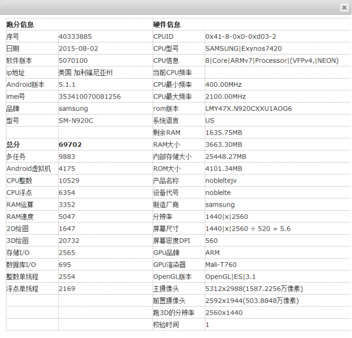
Task: Select the CPU max frequency 2100.00MHz
Action: point(226,96)
